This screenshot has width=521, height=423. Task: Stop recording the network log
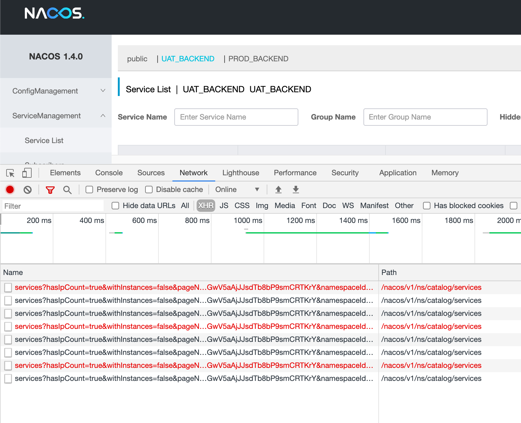point(10,190)
